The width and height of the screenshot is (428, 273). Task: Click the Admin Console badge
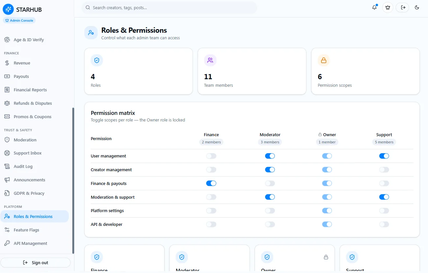click(x=19, y=20)
